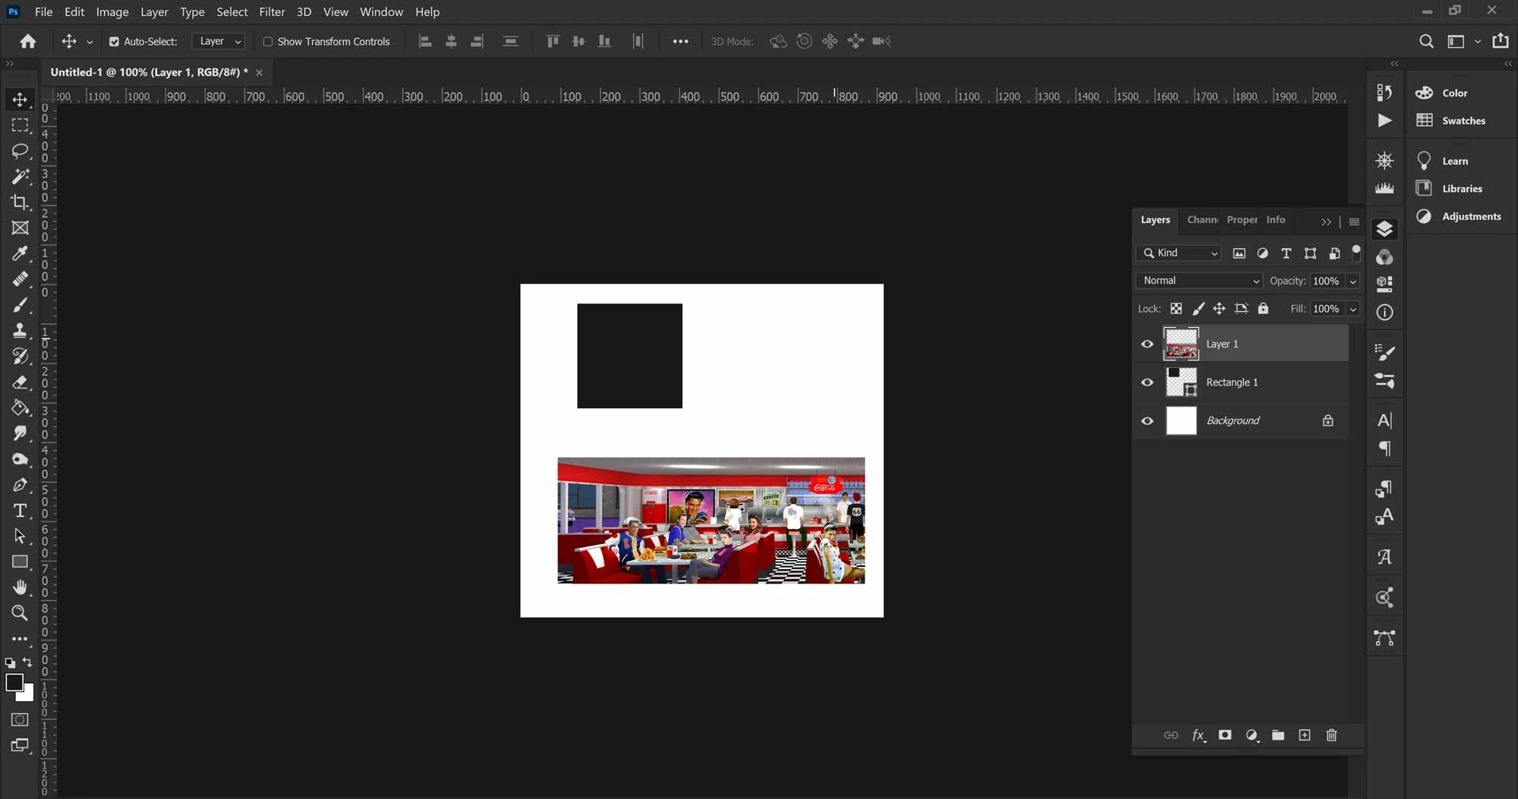Click the Opacity percentage field
Viewport: 1518px width, 799px height.
[1326, 282]
